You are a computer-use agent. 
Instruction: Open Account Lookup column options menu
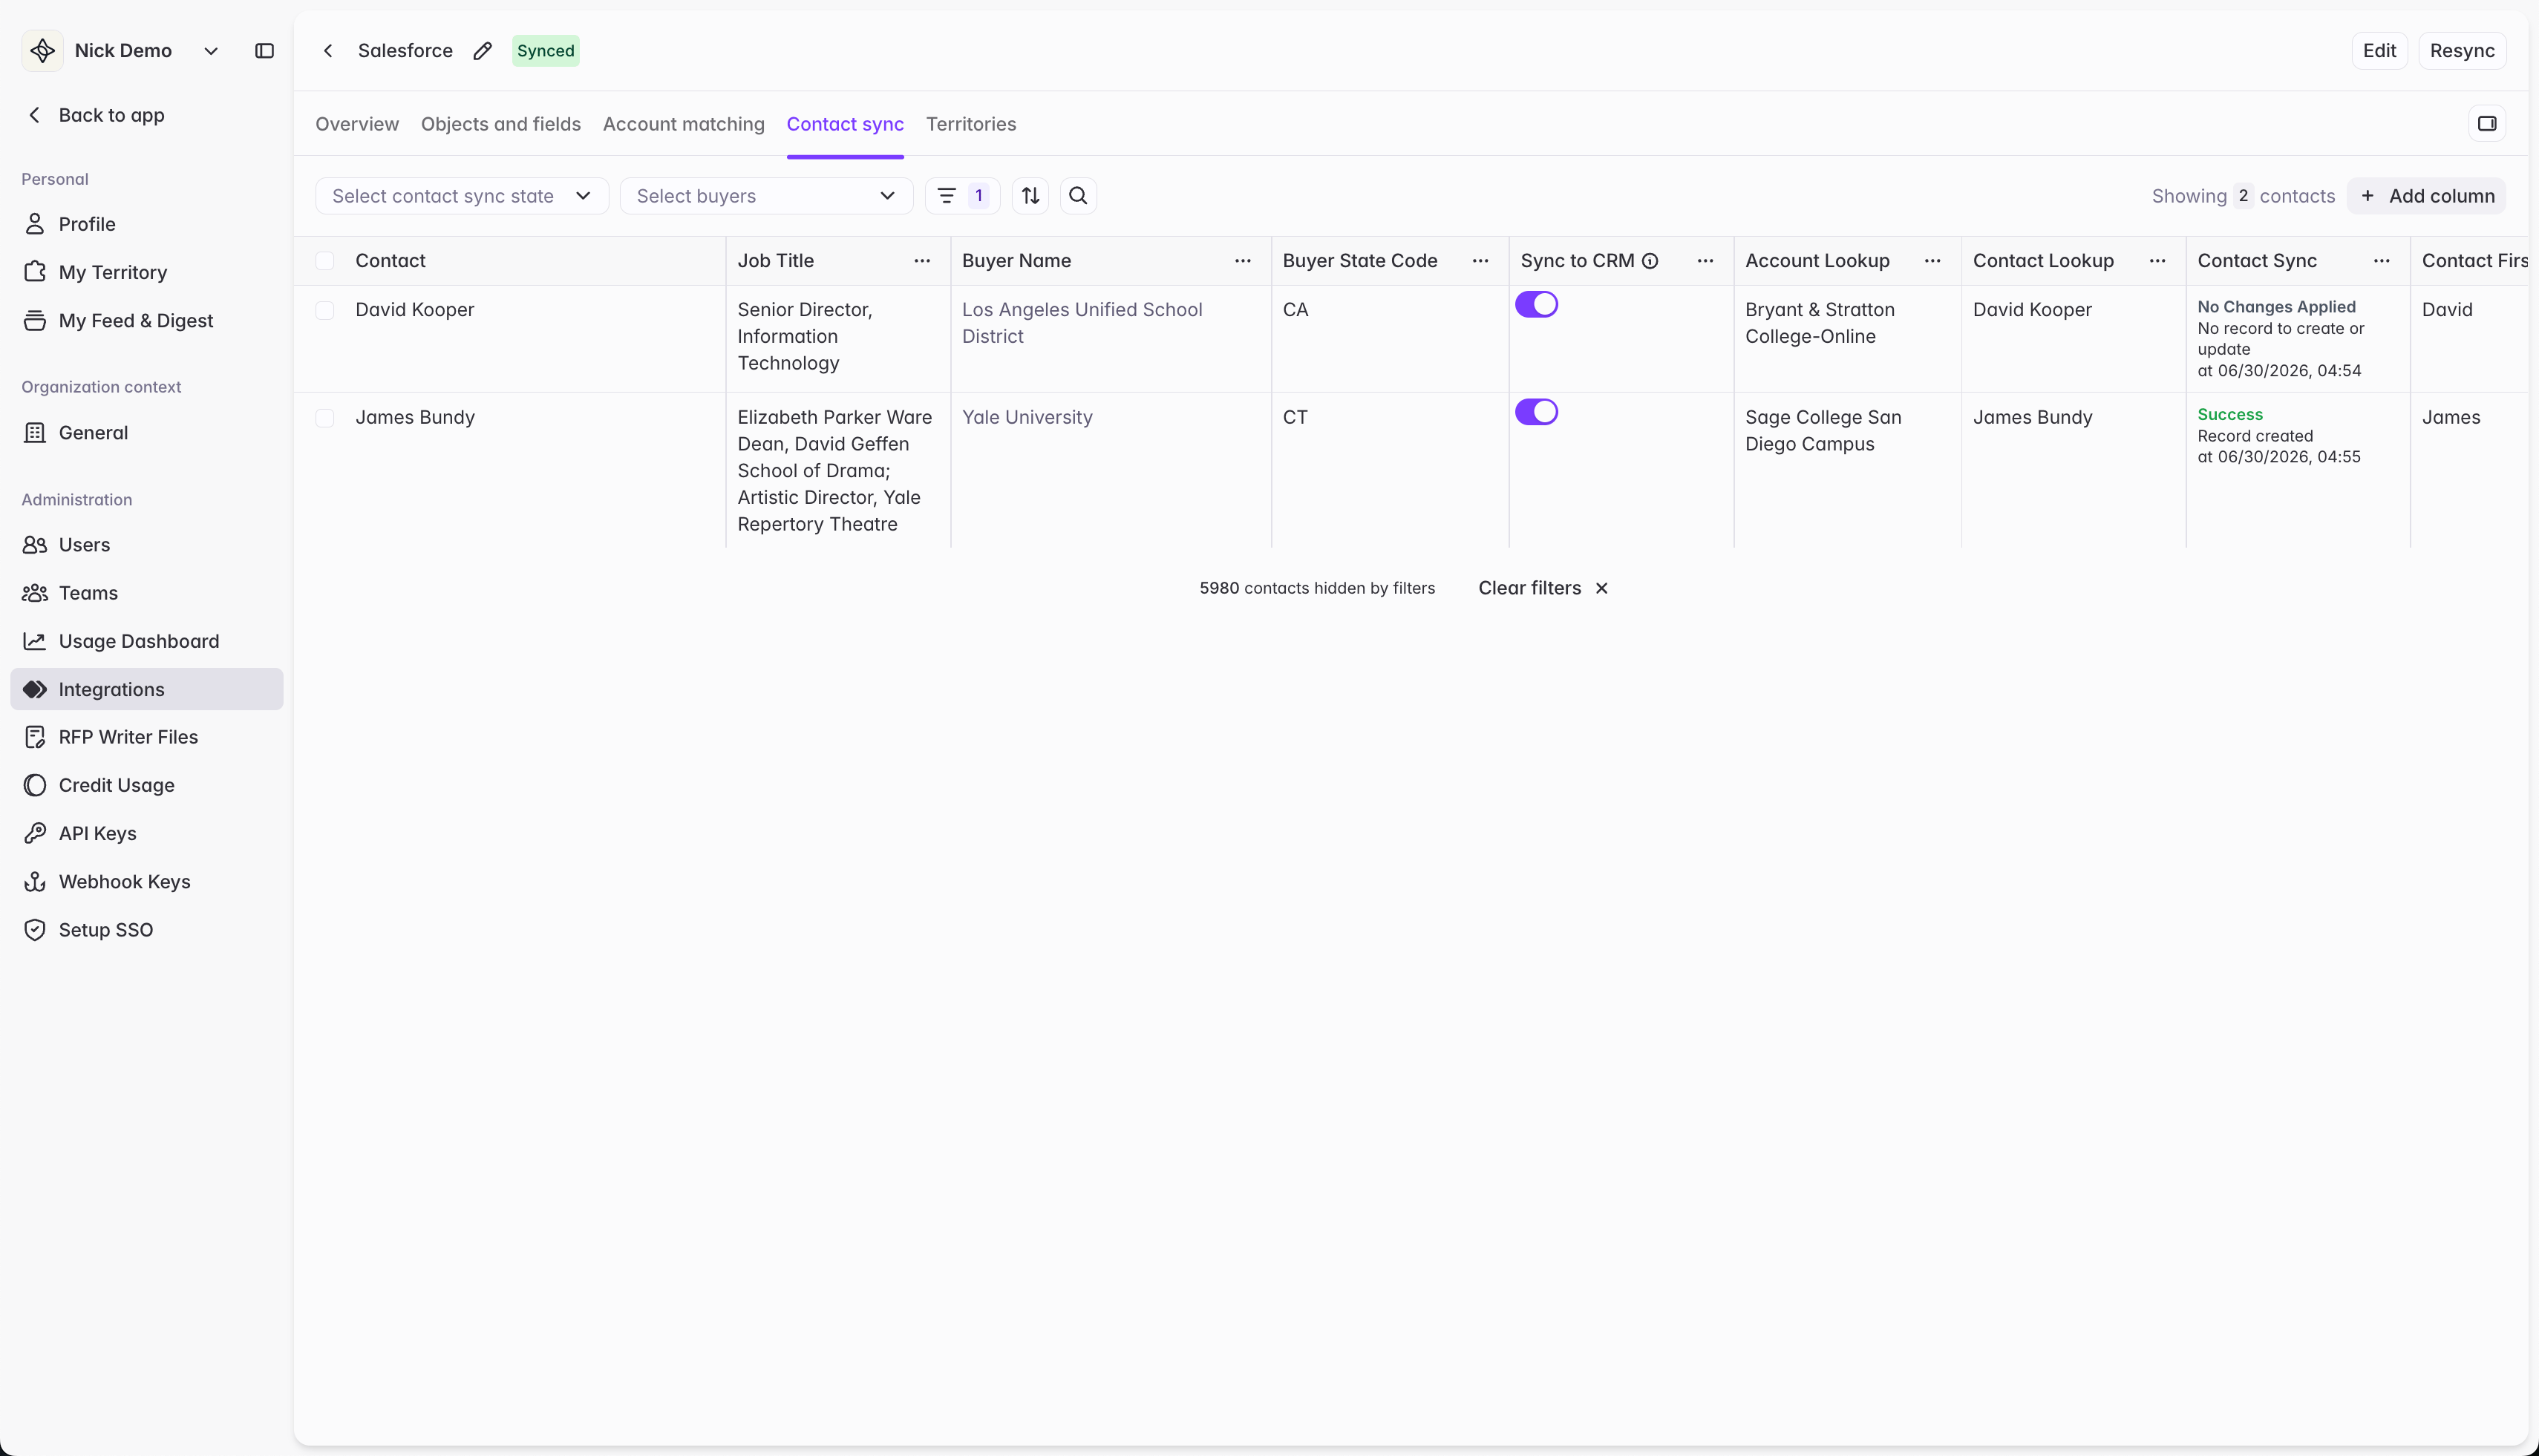[x=1932, y=261]
